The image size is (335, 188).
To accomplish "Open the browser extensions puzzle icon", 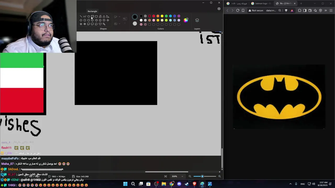I will (300, 10).
